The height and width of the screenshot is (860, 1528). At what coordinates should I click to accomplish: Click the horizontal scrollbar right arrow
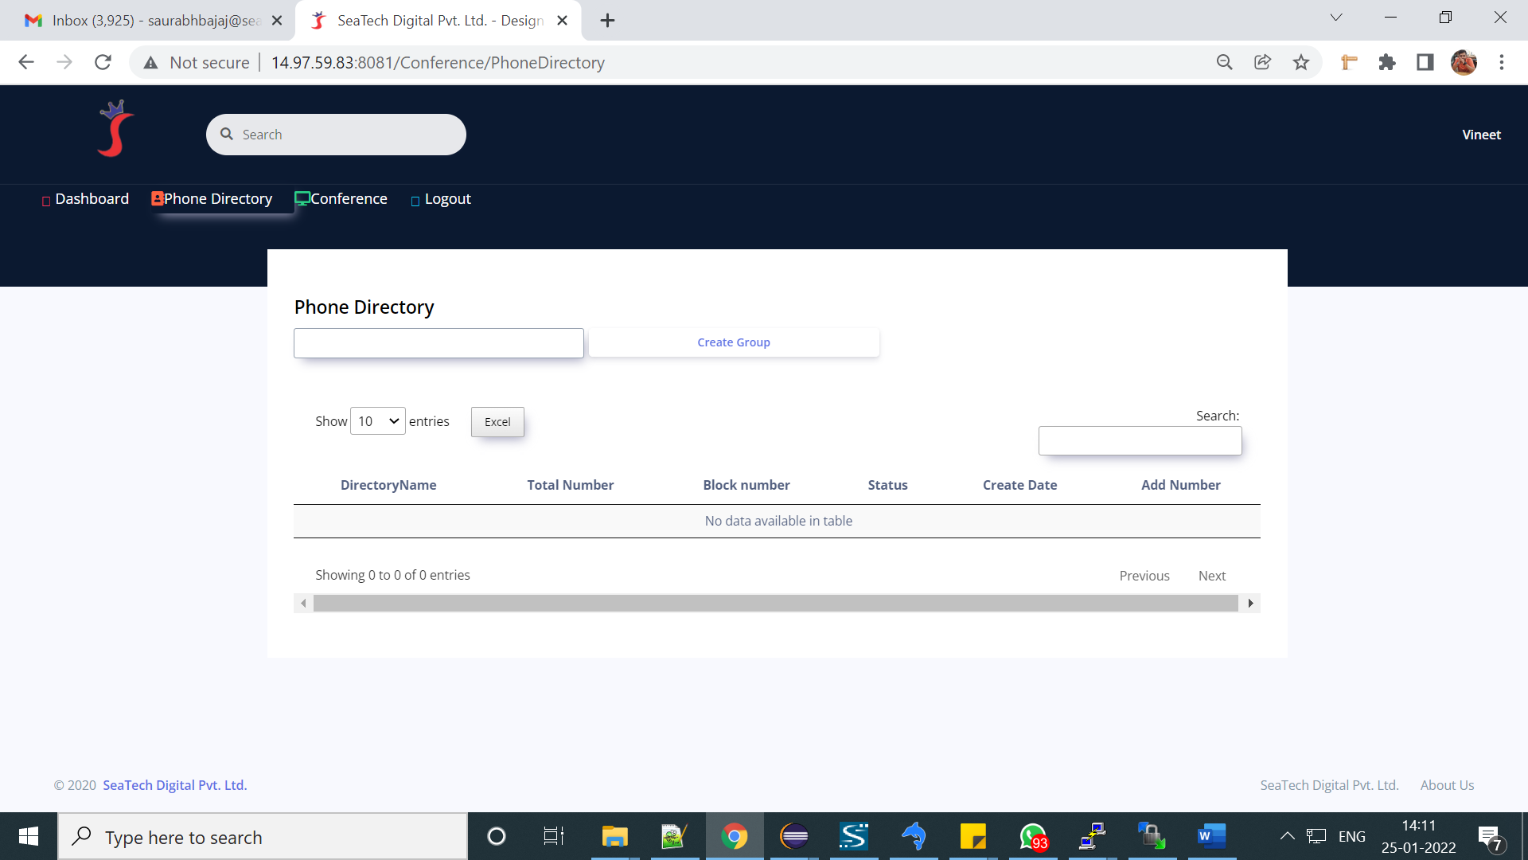tap(1251, 604)
